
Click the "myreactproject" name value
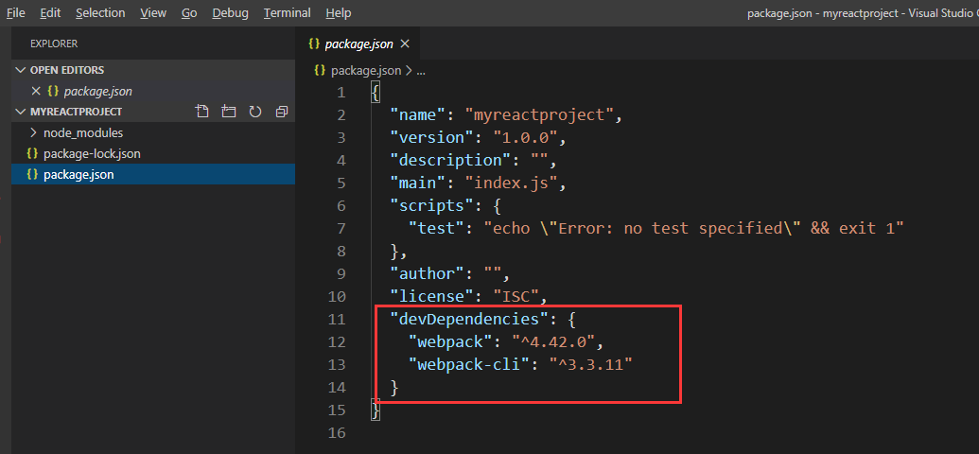tap(539, 114)
